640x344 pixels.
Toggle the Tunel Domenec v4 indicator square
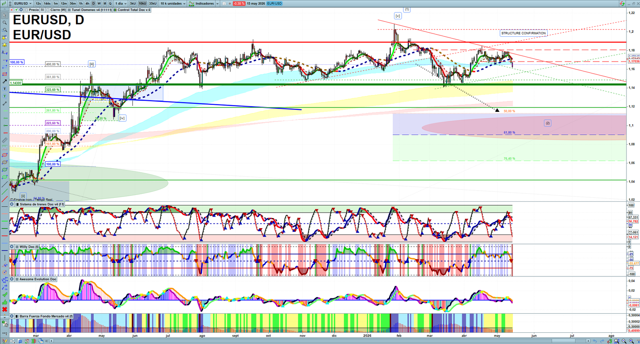coord(69,10)
